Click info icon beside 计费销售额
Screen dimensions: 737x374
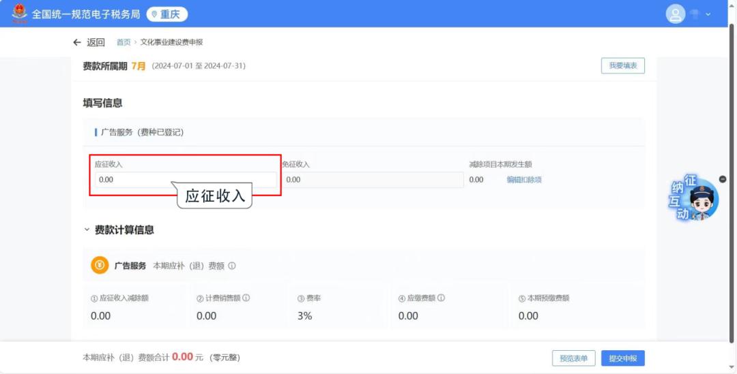tap(246, 298)
